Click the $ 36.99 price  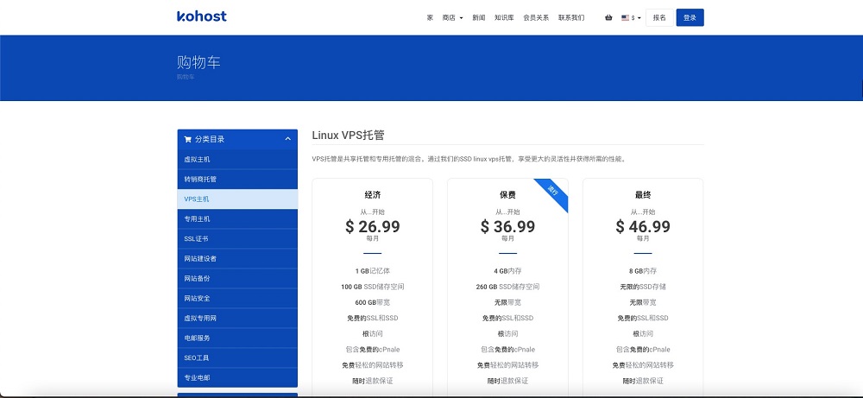click(507, 226)
